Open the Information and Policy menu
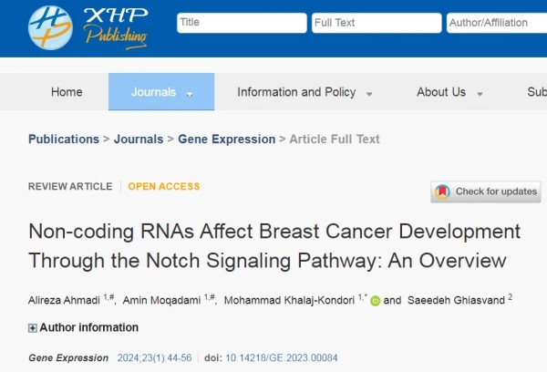This screenshot has height=372, width=547. [296, 92]
